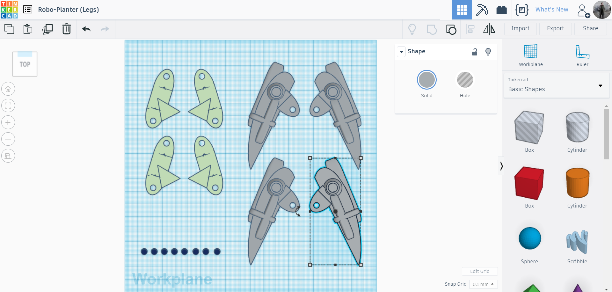Open the Snap Grid 0.1 mm dropdown
This screenshot has width=612, height=292.
pyautogui.click(x=484, y=284)
